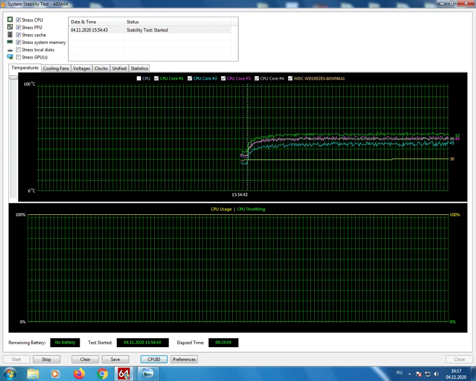The height and width of the screenshot is (381, 476).
Task: Click the volume speaker tray icon
Action: tap(436, 374)
